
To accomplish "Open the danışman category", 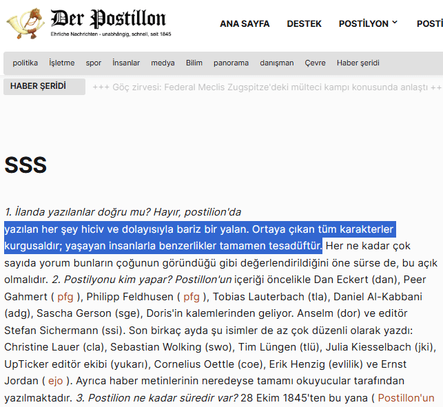I will click(x=276, y=63).
